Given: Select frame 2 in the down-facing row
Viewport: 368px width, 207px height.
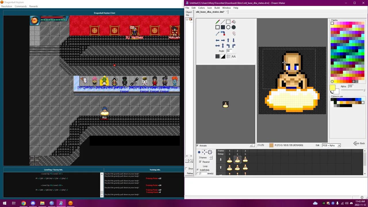Looking at the screenshot, I should (x=237, y=160).
